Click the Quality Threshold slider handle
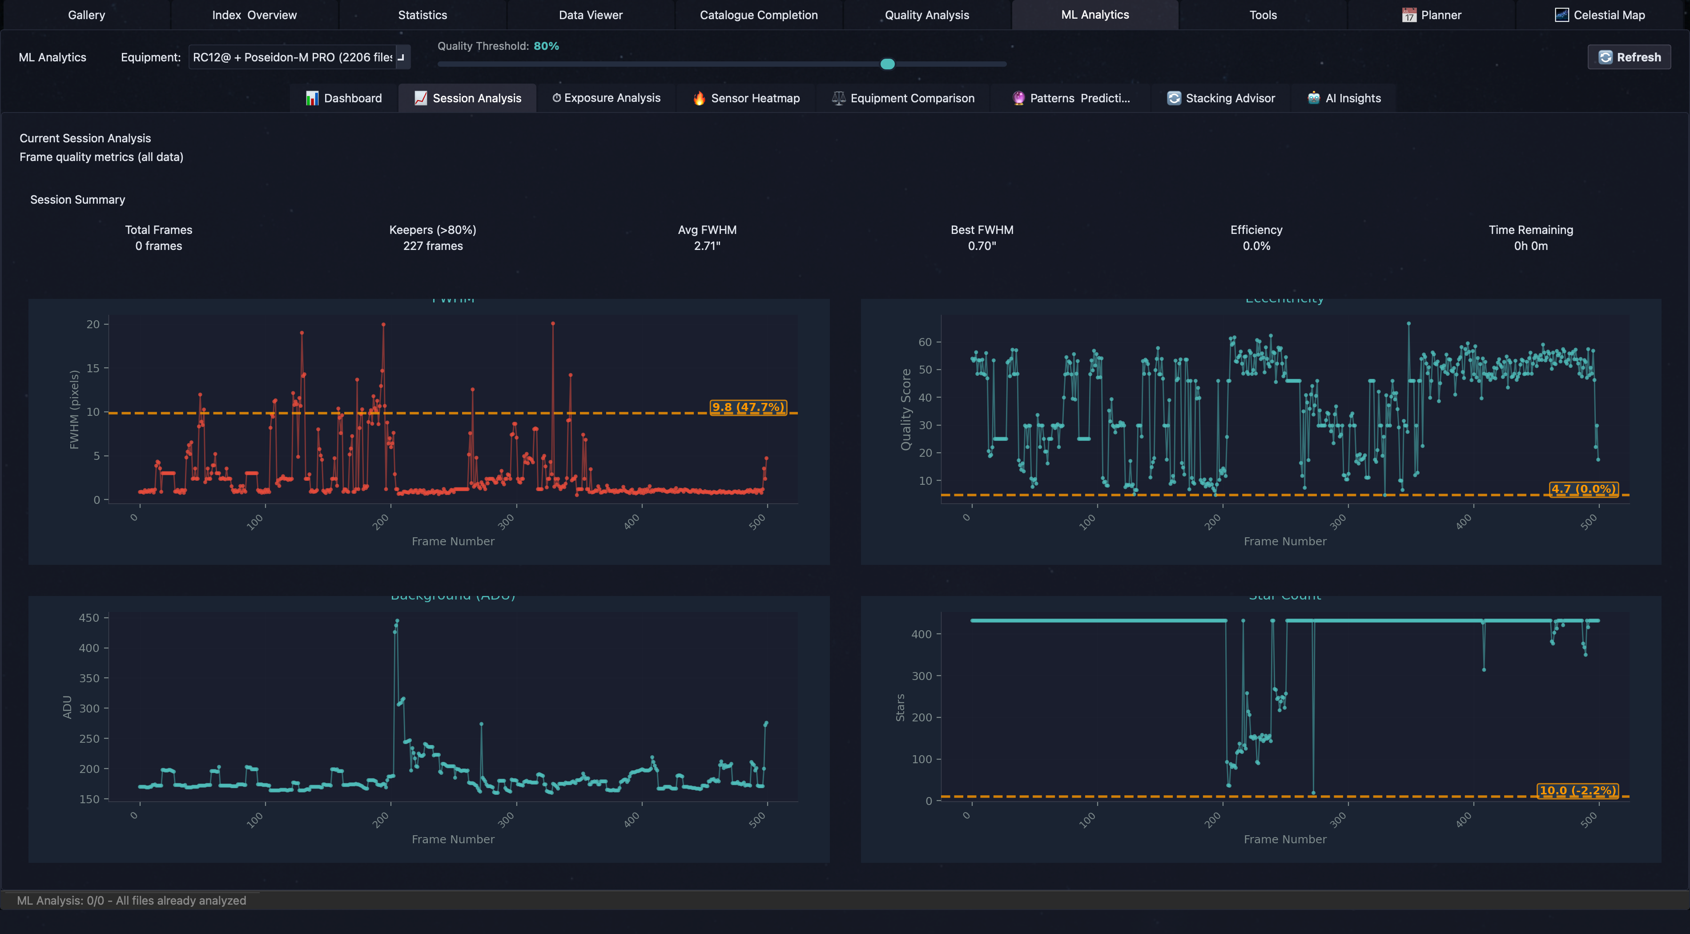 pos(887,64)
